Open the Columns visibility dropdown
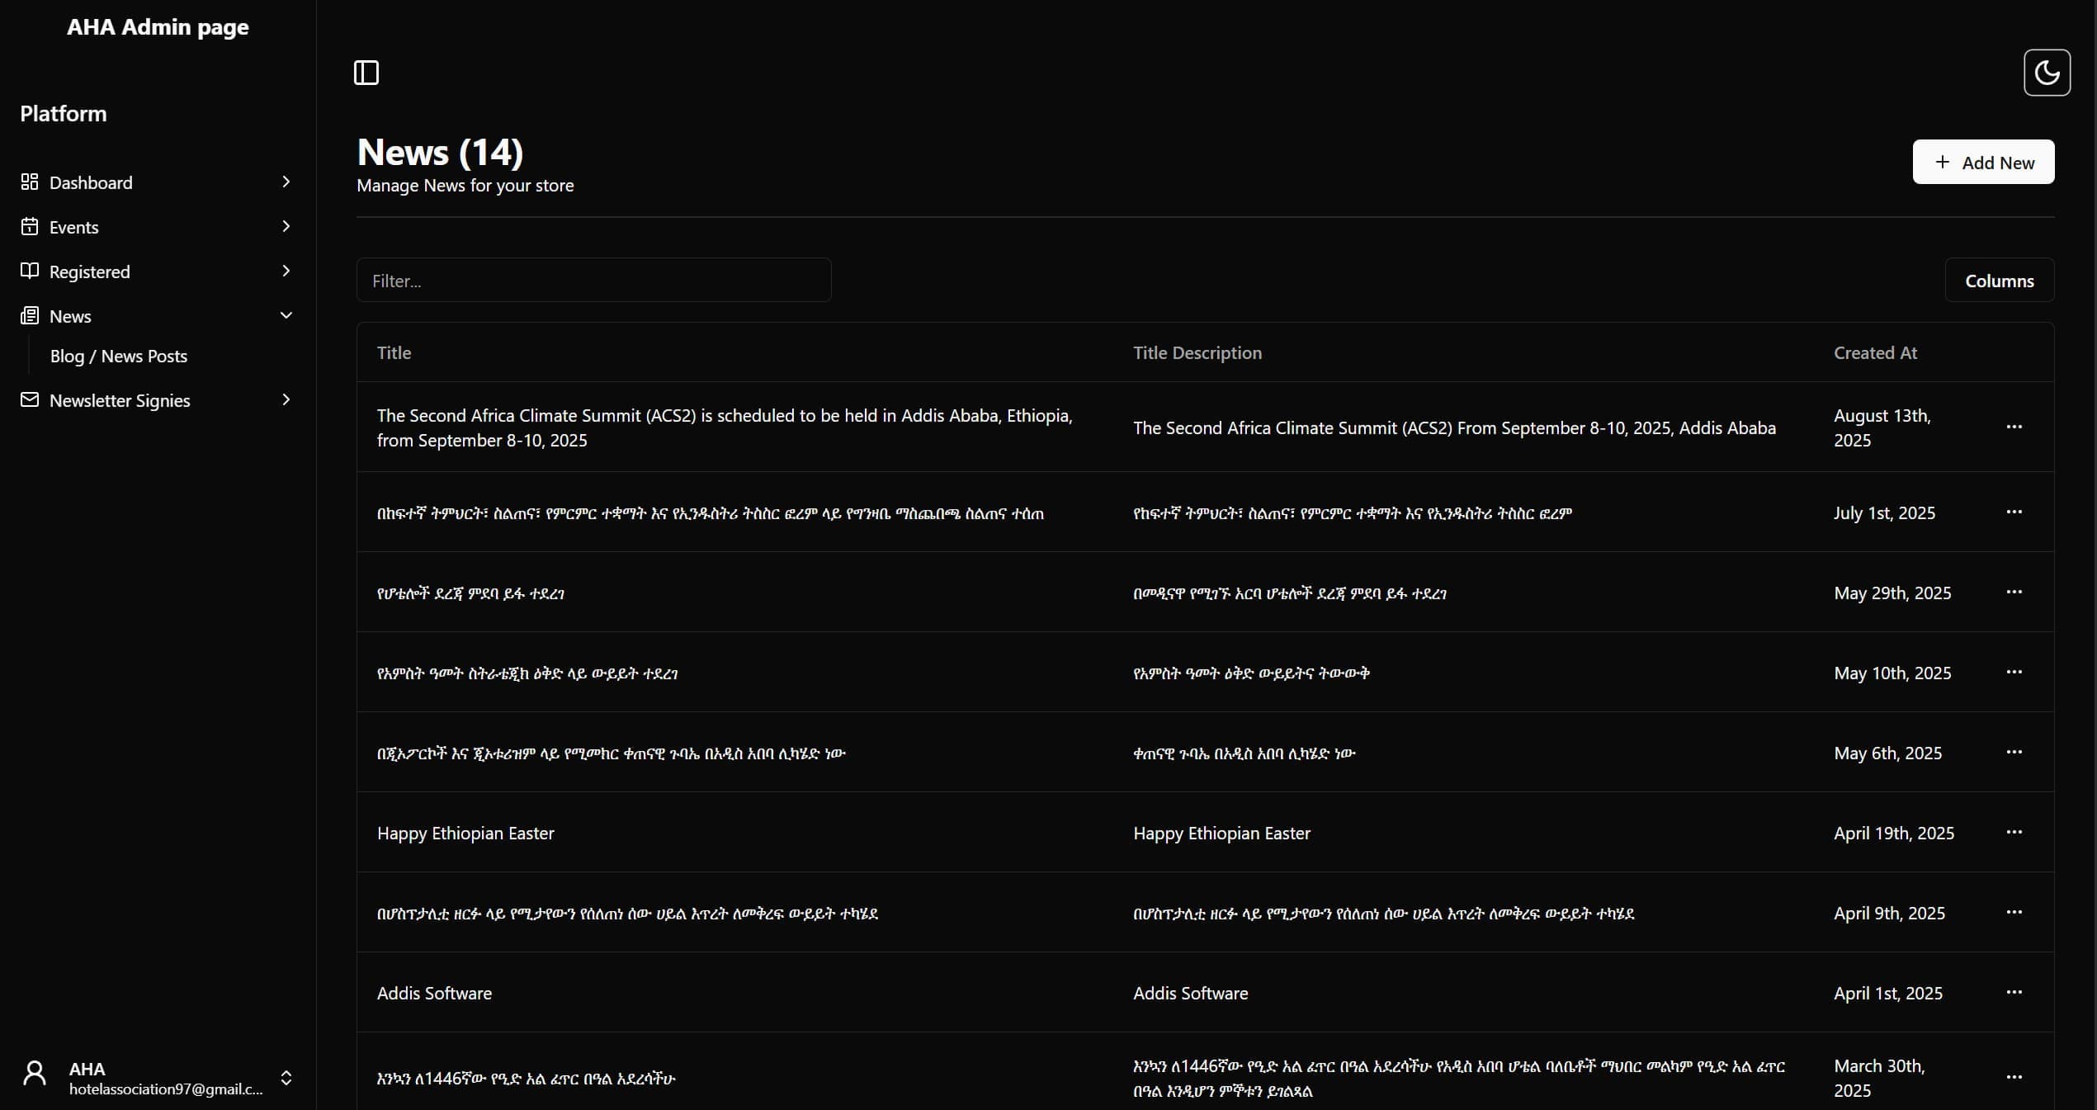This screenshot has height=1110, width=2097. point(1999,281)
